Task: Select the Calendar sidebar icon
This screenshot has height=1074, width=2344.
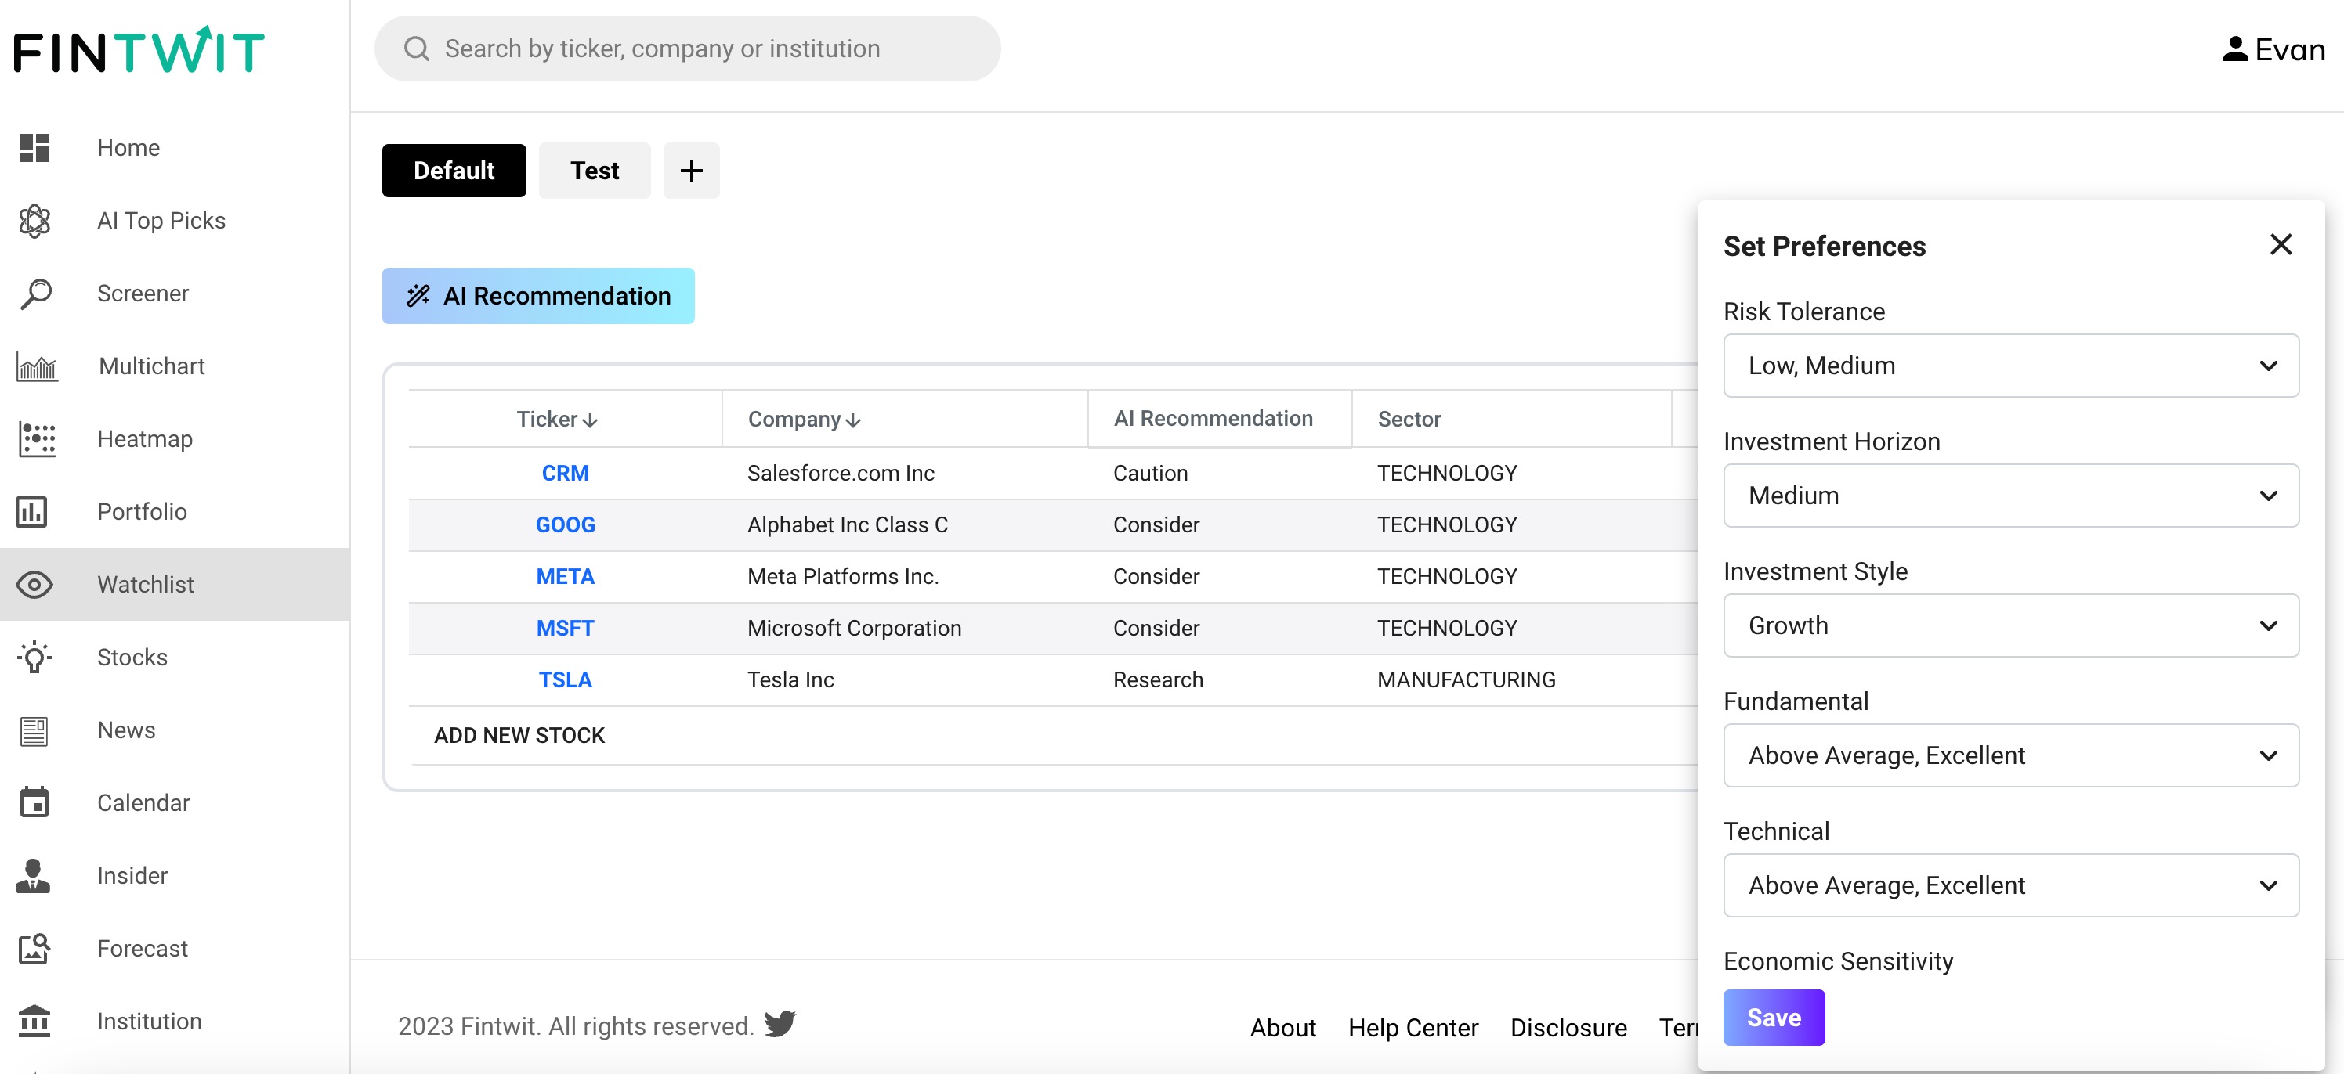Action: coord(35,803)
